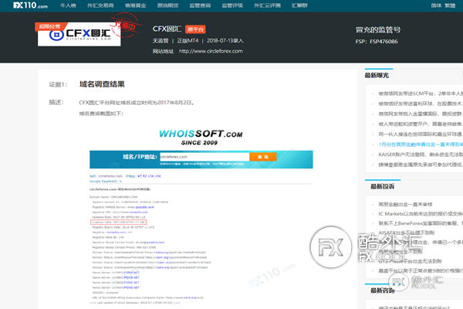
Task: Click the 最新投诉 section heading
Action: [383, 187]
